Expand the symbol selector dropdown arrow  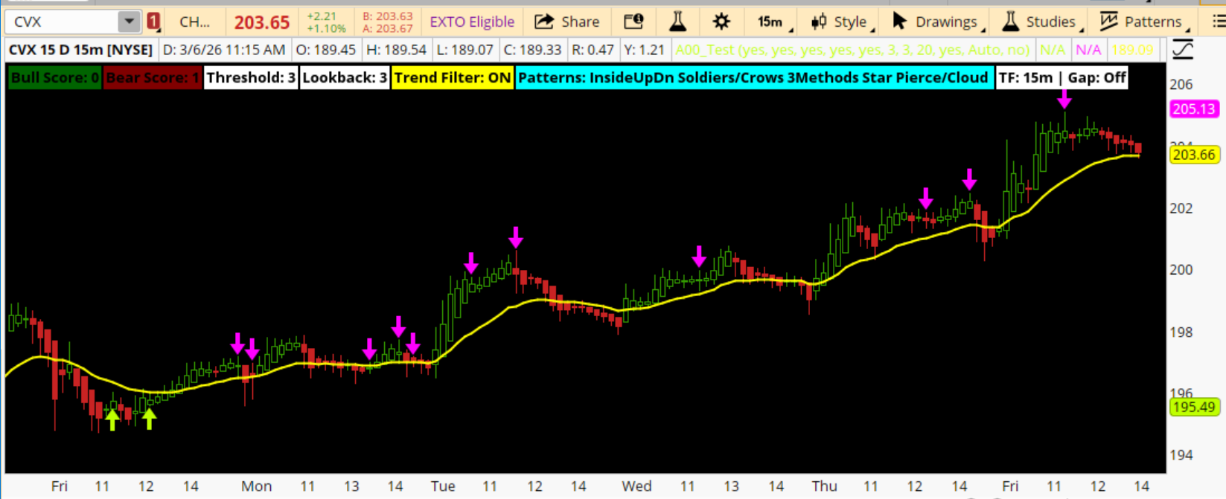(x=129, y=22)
